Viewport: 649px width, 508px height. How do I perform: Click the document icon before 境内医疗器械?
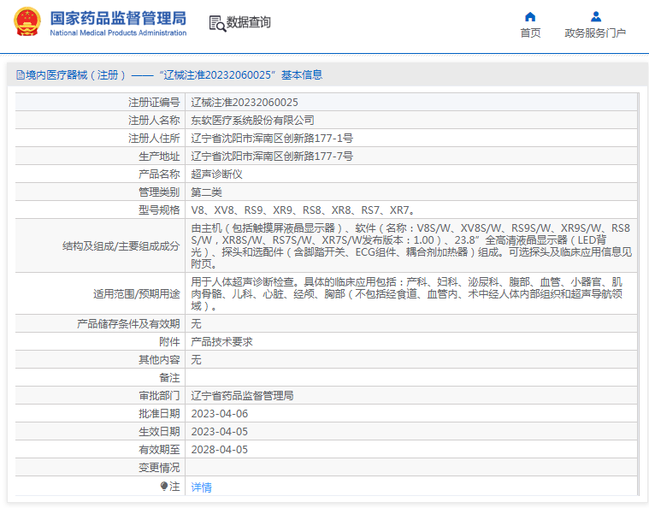(21, 75)
